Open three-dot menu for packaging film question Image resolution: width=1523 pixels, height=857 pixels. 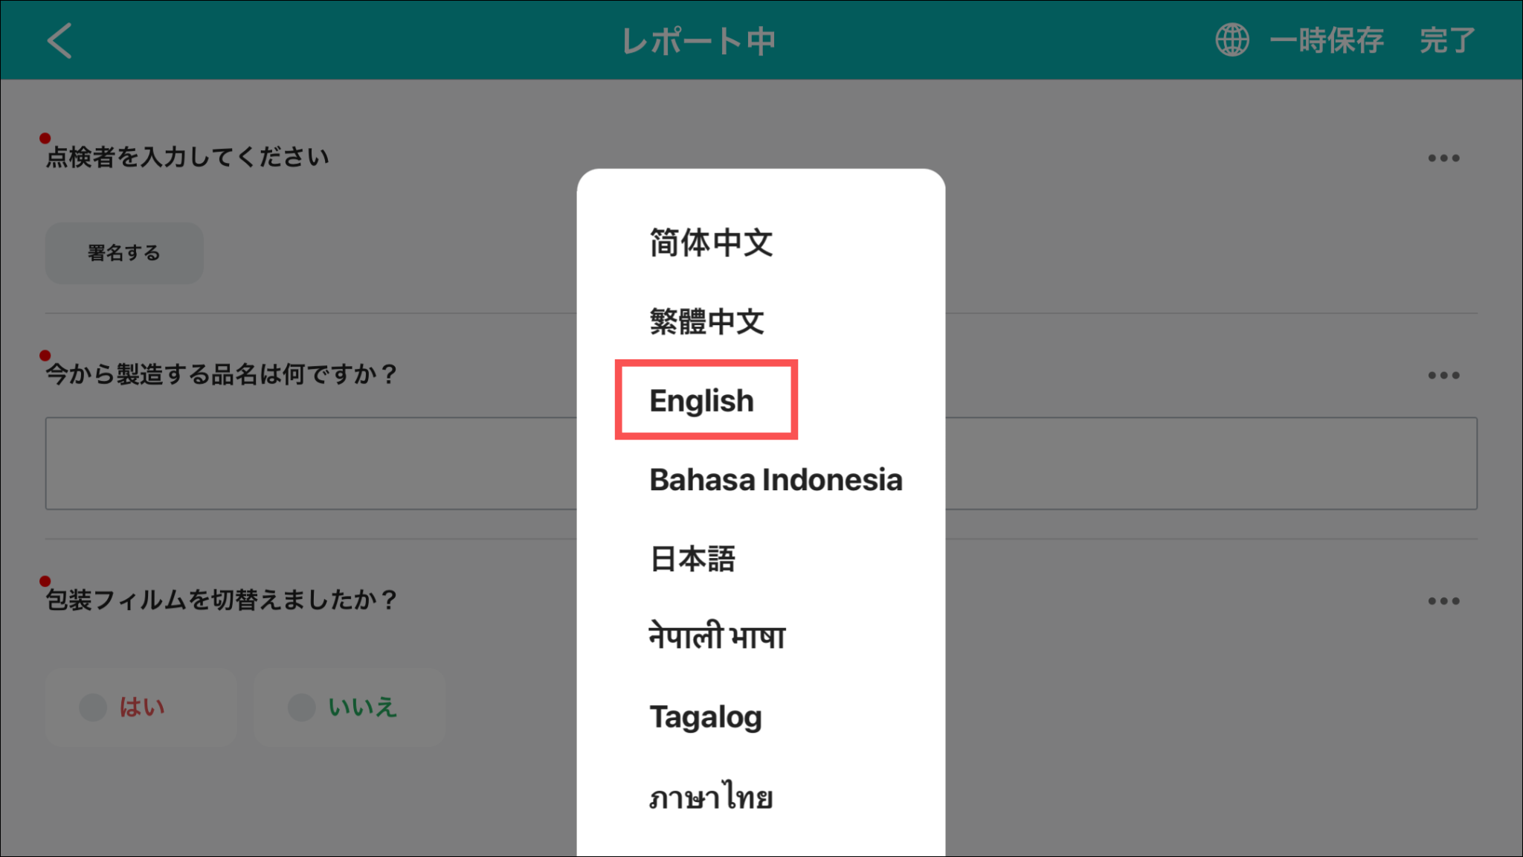[1443, 601]
